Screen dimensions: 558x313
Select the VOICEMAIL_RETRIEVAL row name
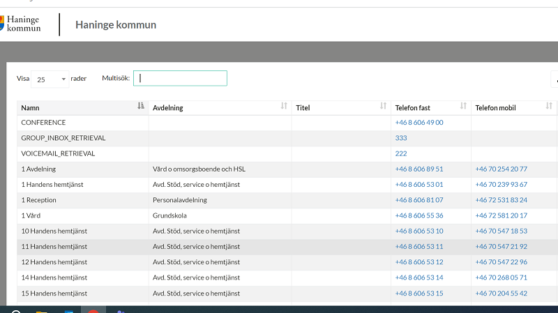tap(58, 153)
